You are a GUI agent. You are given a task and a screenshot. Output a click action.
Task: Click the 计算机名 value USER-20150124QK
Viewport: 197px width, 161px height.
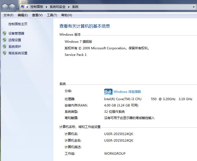[119, 134]
